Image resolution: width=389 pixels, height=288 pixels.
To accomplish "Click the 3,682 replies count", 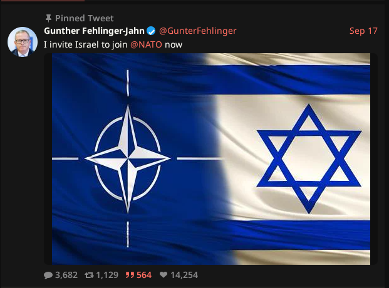I will click(66, 275).
